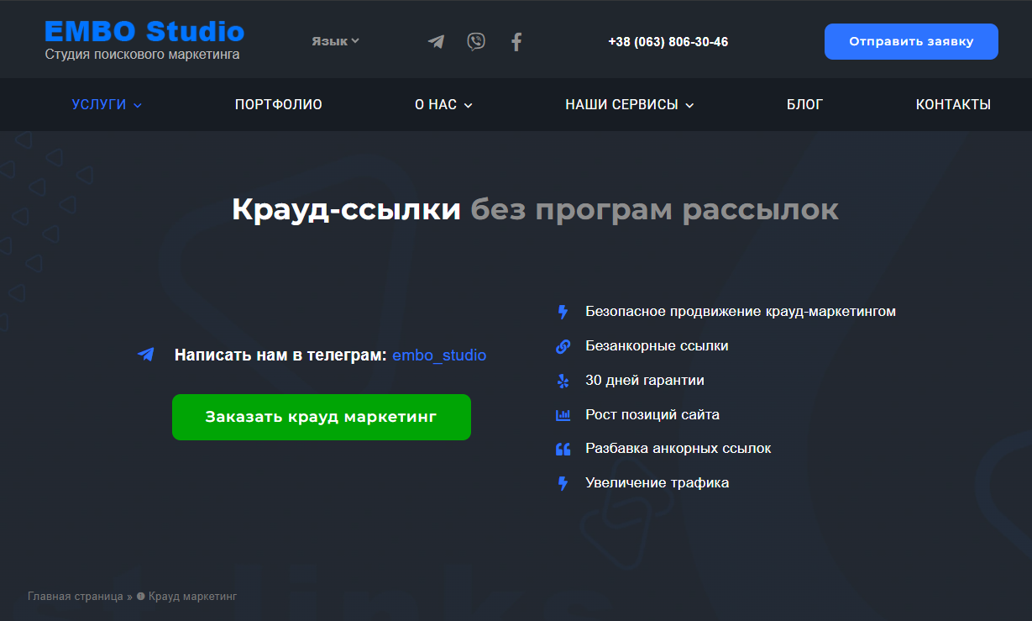Screen dimensions: 1032x621
Task: Open the Facebook page icon
Action: point(516,40)
